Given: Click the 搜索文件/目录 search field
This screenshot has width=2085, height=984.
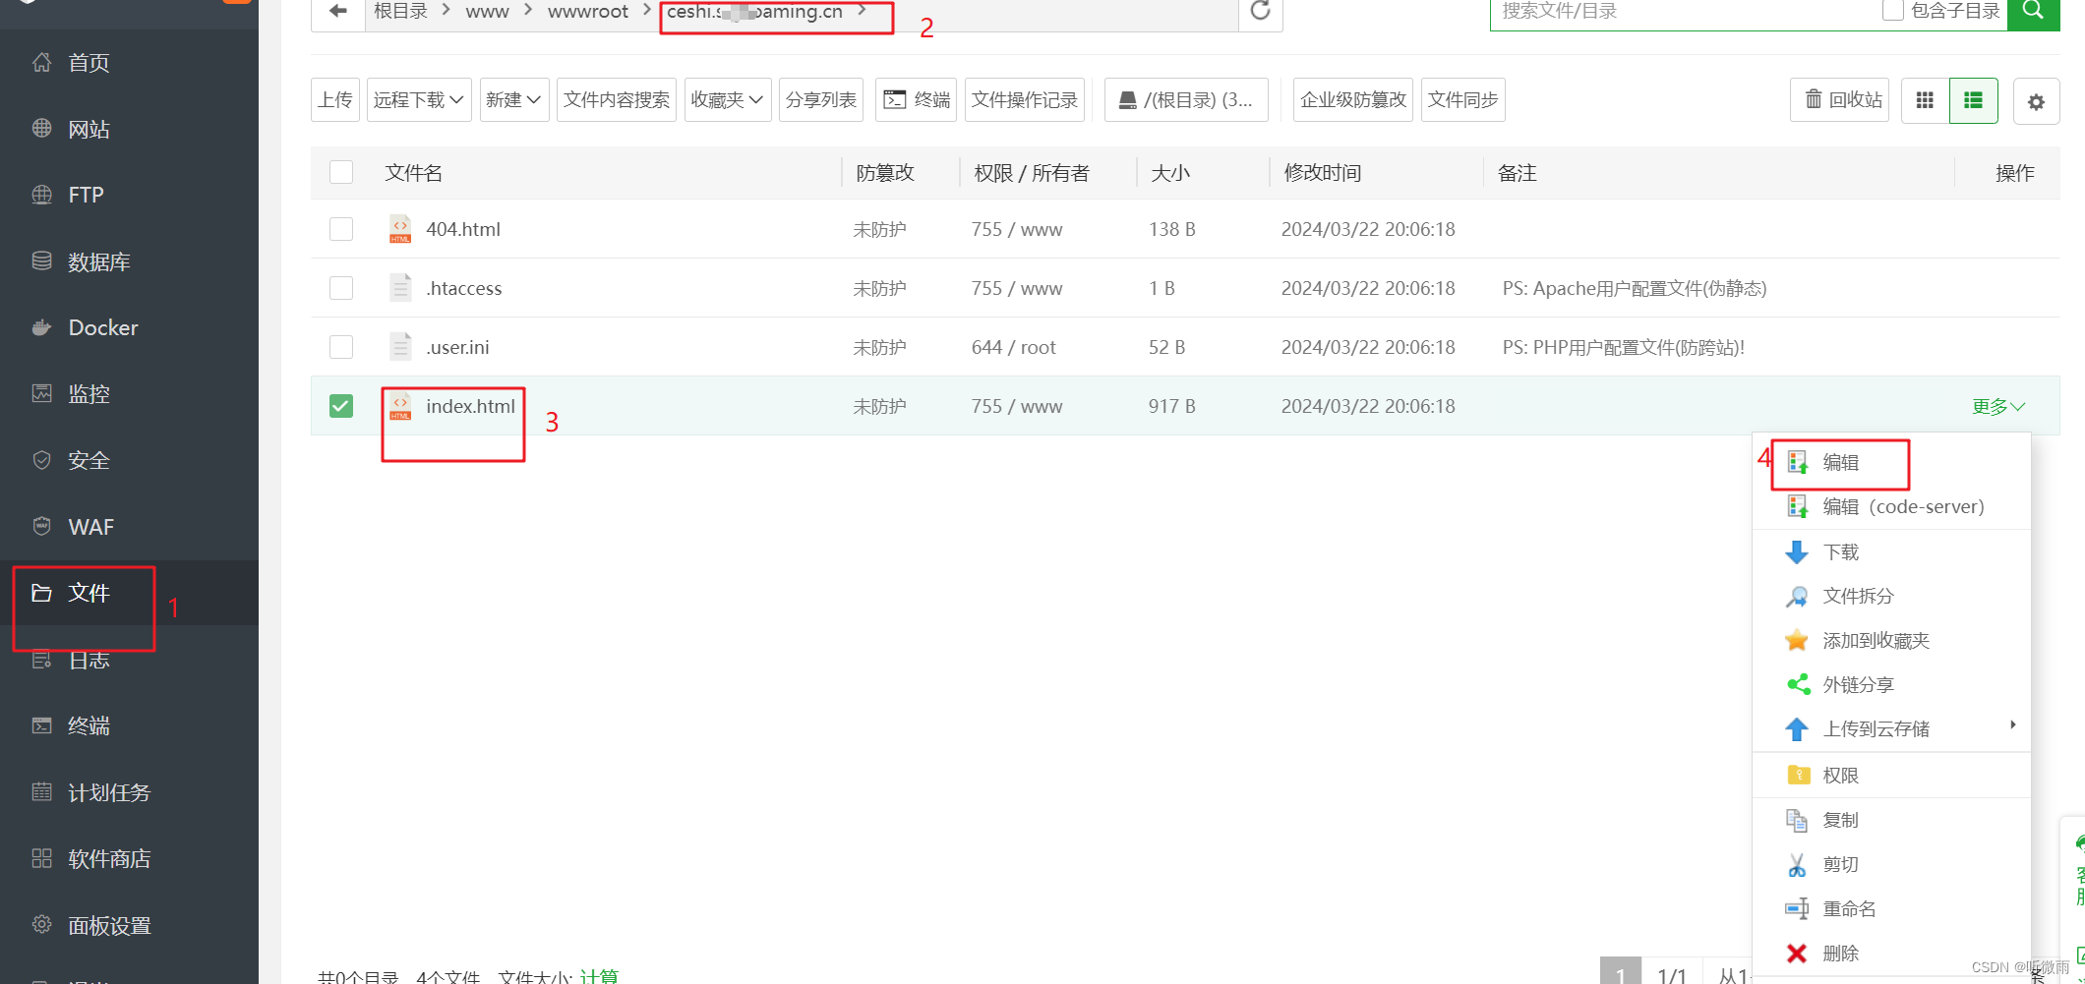Looking at the screenshot, I should (1682, 12).
